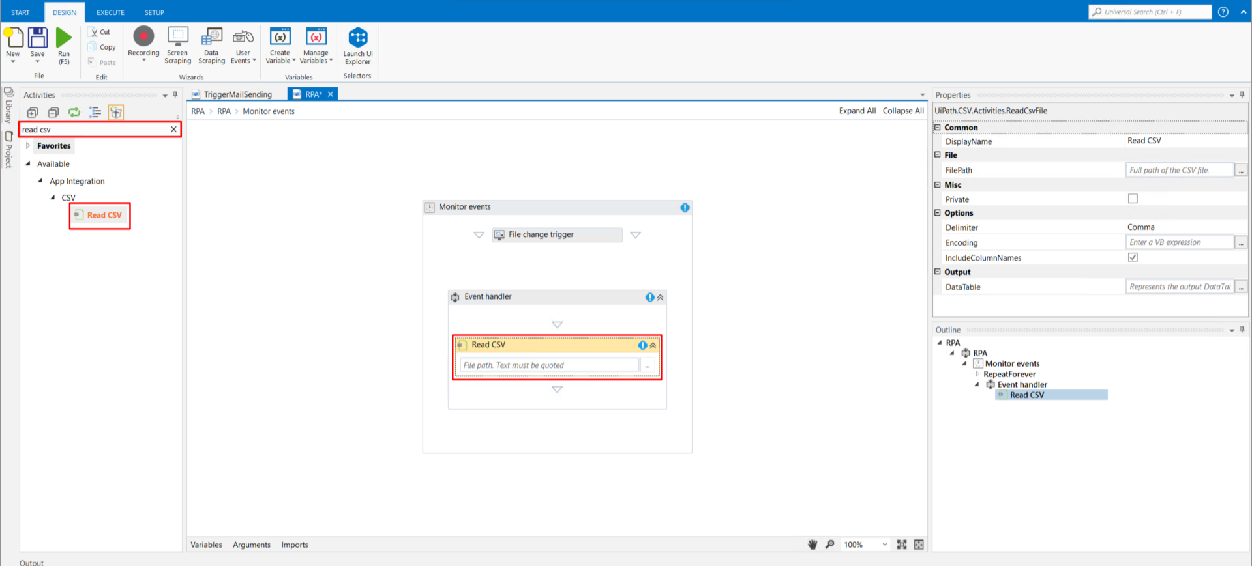Click the pan hand tool icon
The width and height of the screenshot is (1252, 566).
(x=812, y=545)
